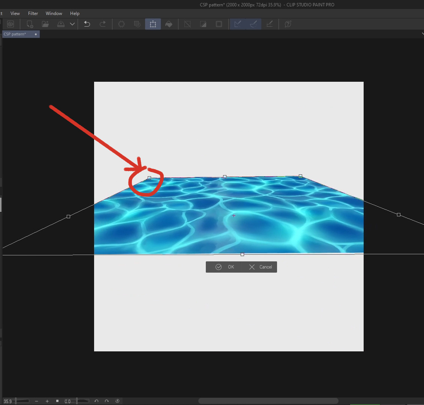The height and width of the screenshot is (405, 424).
Task: Expand the canvas tab list chevron
Action: (422, 34)
